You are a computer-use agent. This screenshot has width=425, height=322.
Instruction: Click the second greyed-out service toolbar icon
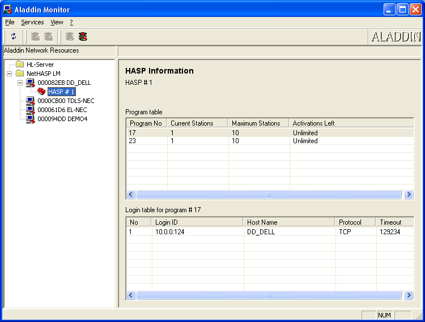click(49, 37)
